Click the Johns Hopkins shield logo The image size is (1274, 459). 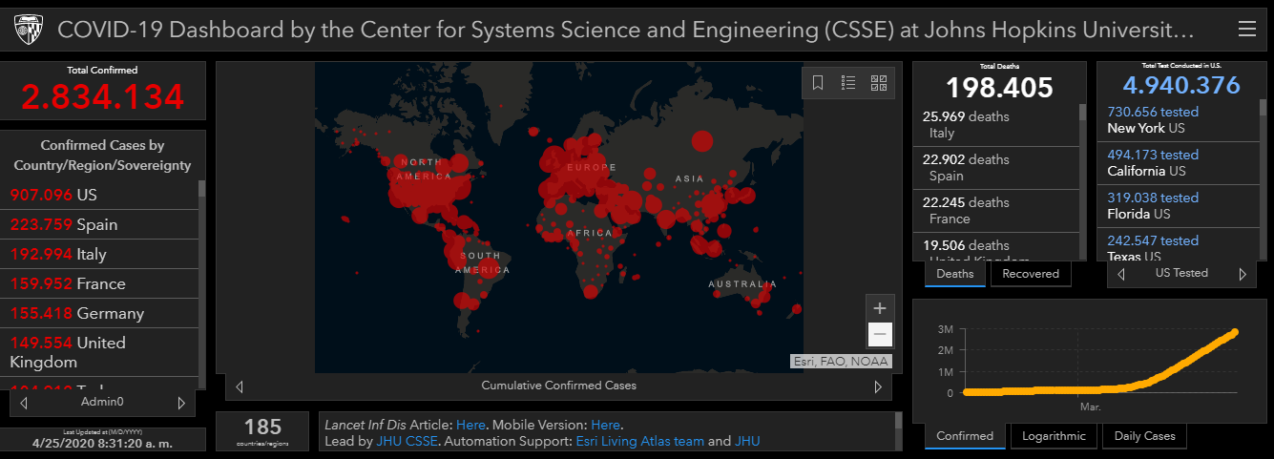28,31
